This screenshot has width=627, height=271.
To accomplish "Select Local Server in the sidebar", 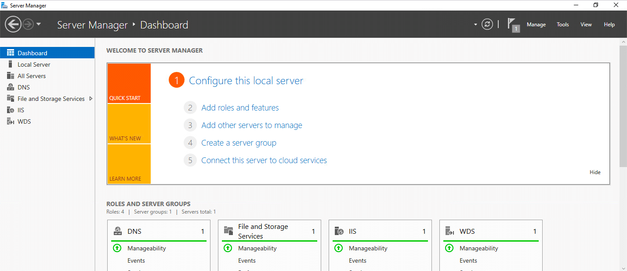I will tap(34, 64).
